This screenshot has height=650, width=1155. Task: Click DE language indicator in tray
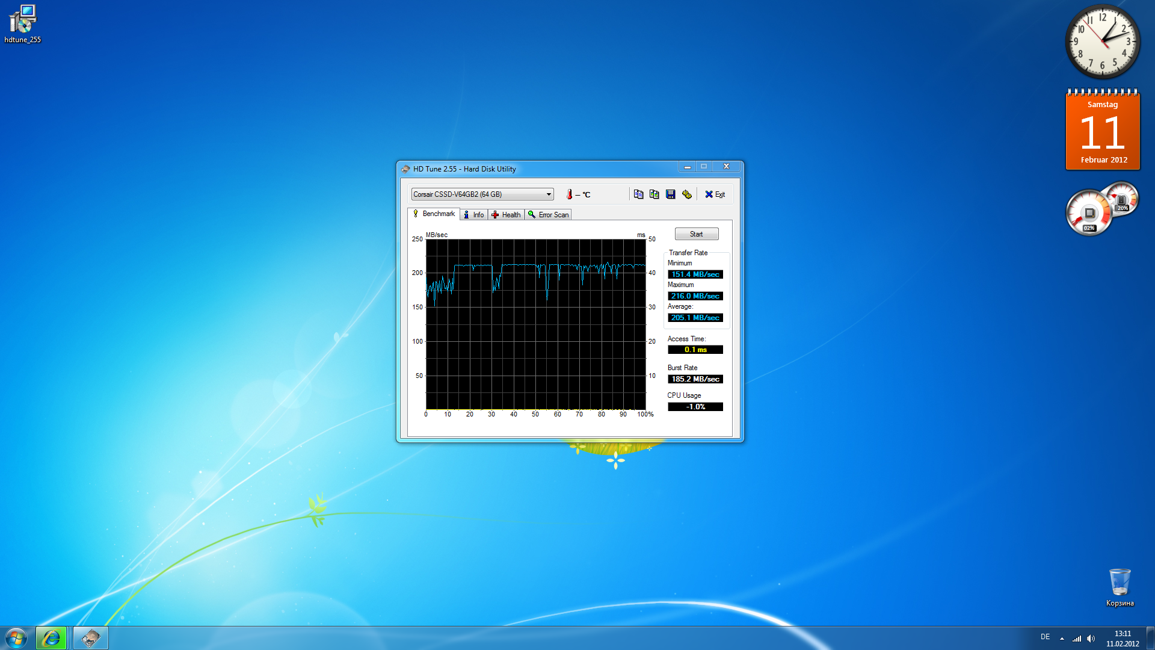pos(1046,637)
